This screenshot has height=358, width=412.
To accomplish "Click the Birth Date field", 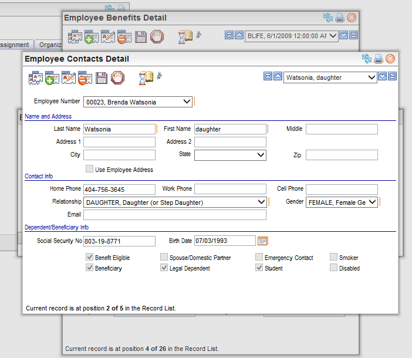I will tap(225, 241).
